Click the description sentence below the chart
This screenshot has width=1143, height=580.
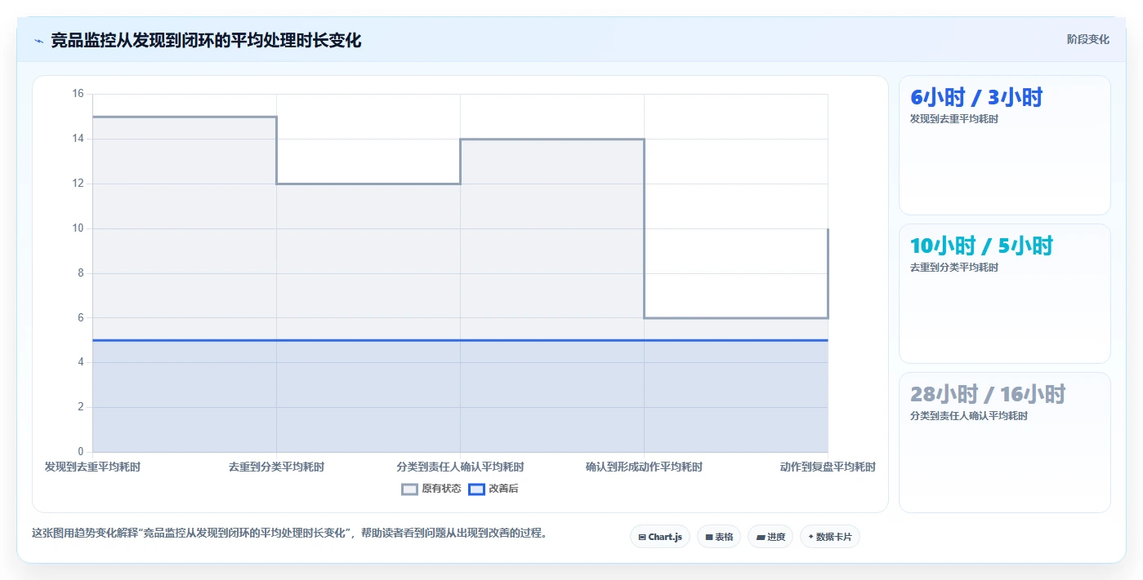(x=289, y=534)
